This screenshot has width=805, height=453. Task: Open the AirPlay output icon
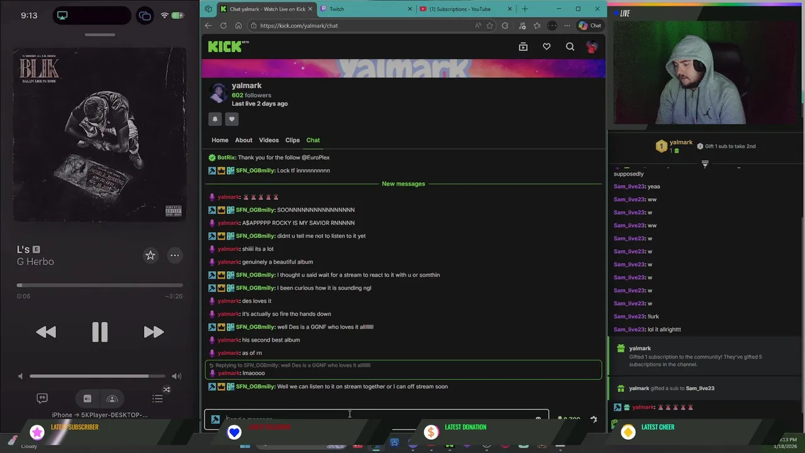point(112,398)
